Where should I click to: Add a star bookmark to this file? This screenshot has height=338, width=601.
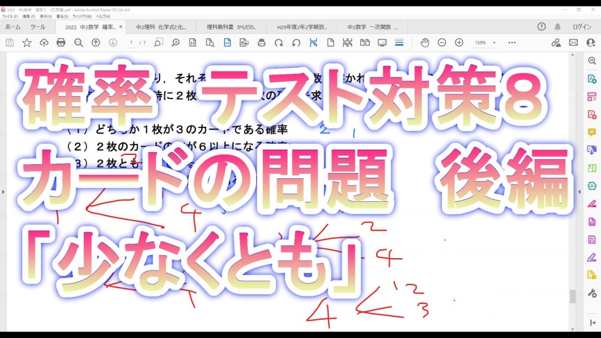coord(26,43)
